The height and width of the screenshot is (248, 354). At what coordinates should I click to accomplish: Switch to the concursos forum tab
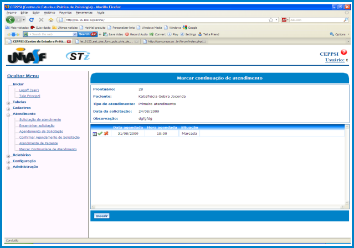coord(175,41)
